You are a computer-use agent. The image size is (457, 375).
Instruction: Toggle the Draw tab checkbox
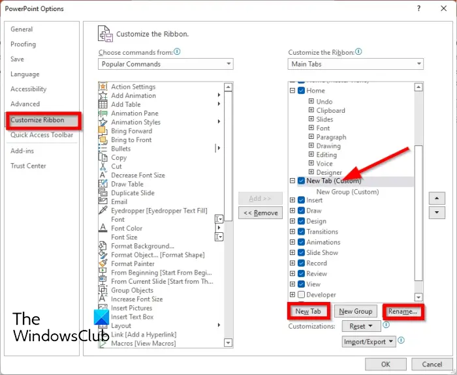pos(302,211)
